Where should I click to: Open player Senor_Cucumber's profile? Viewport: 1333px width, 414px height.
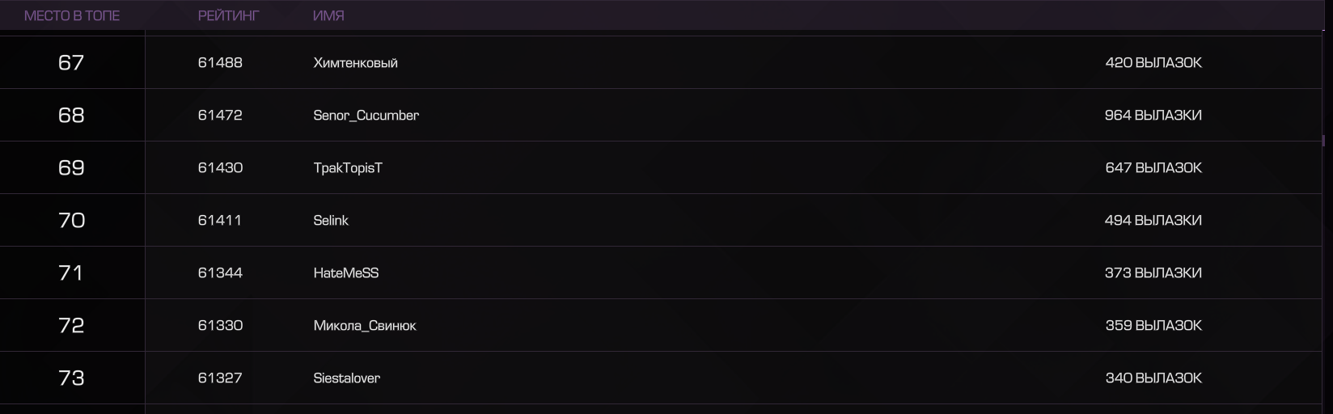(366, 116)
